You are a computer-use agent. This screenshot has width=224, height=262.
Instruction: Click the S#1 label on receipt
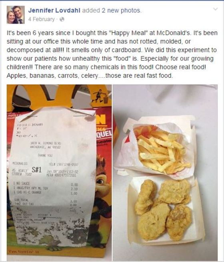click(36, 170)
